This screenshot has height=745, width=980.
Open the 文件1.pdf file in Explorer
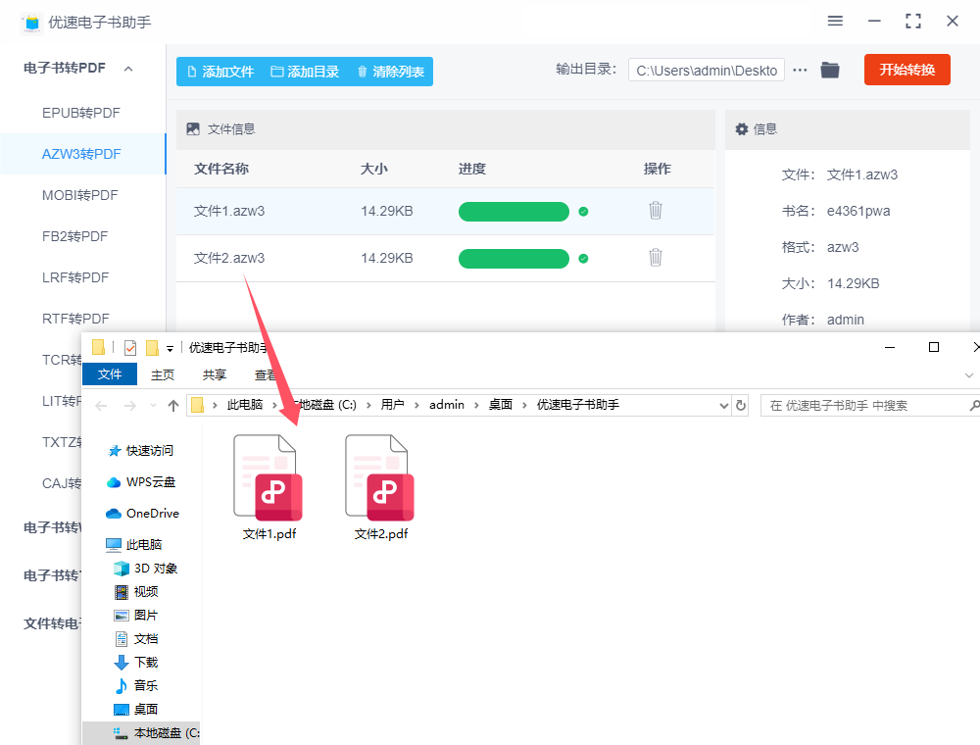269,487
